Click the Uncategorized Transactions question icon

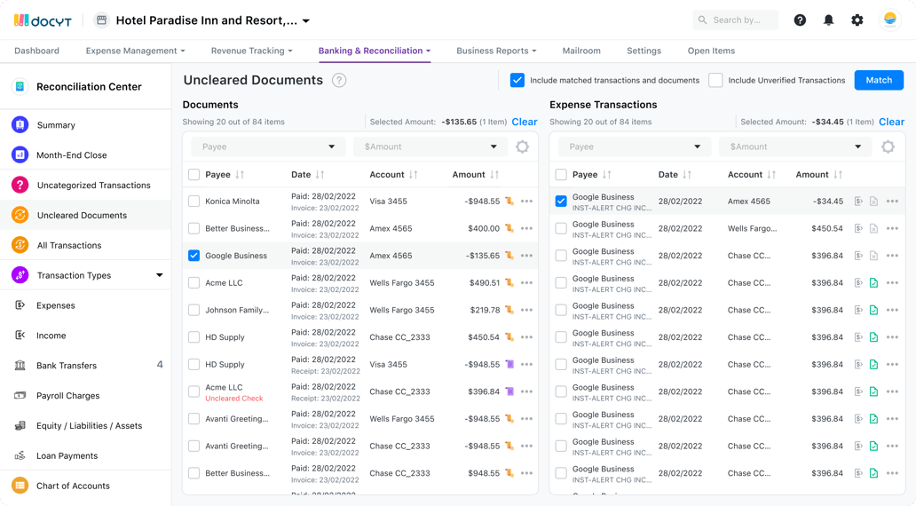[20, 185]
